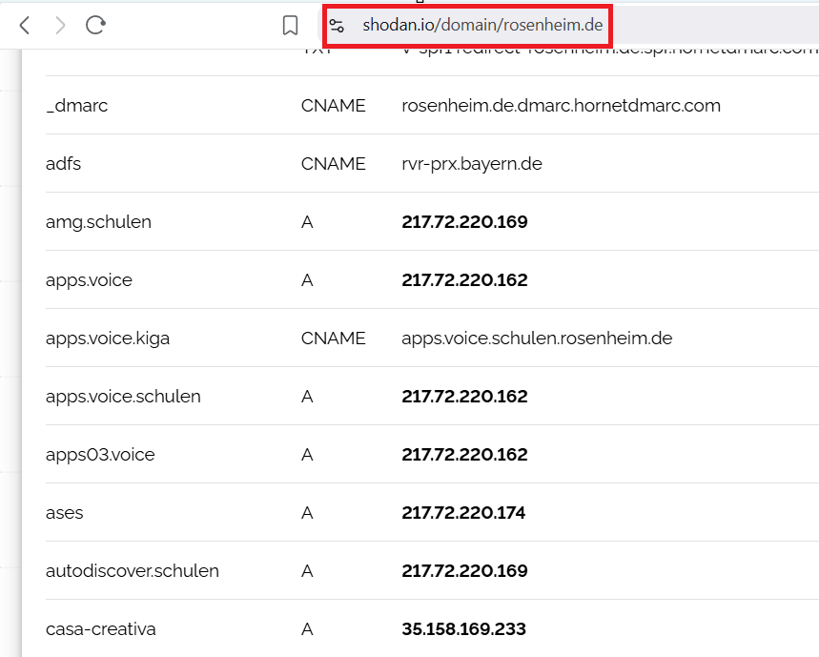819x657 pixels.
Task: Open IP 217.72.220.162 for apps03.voice
Action: pyautogui.click(x=464, y=455)
